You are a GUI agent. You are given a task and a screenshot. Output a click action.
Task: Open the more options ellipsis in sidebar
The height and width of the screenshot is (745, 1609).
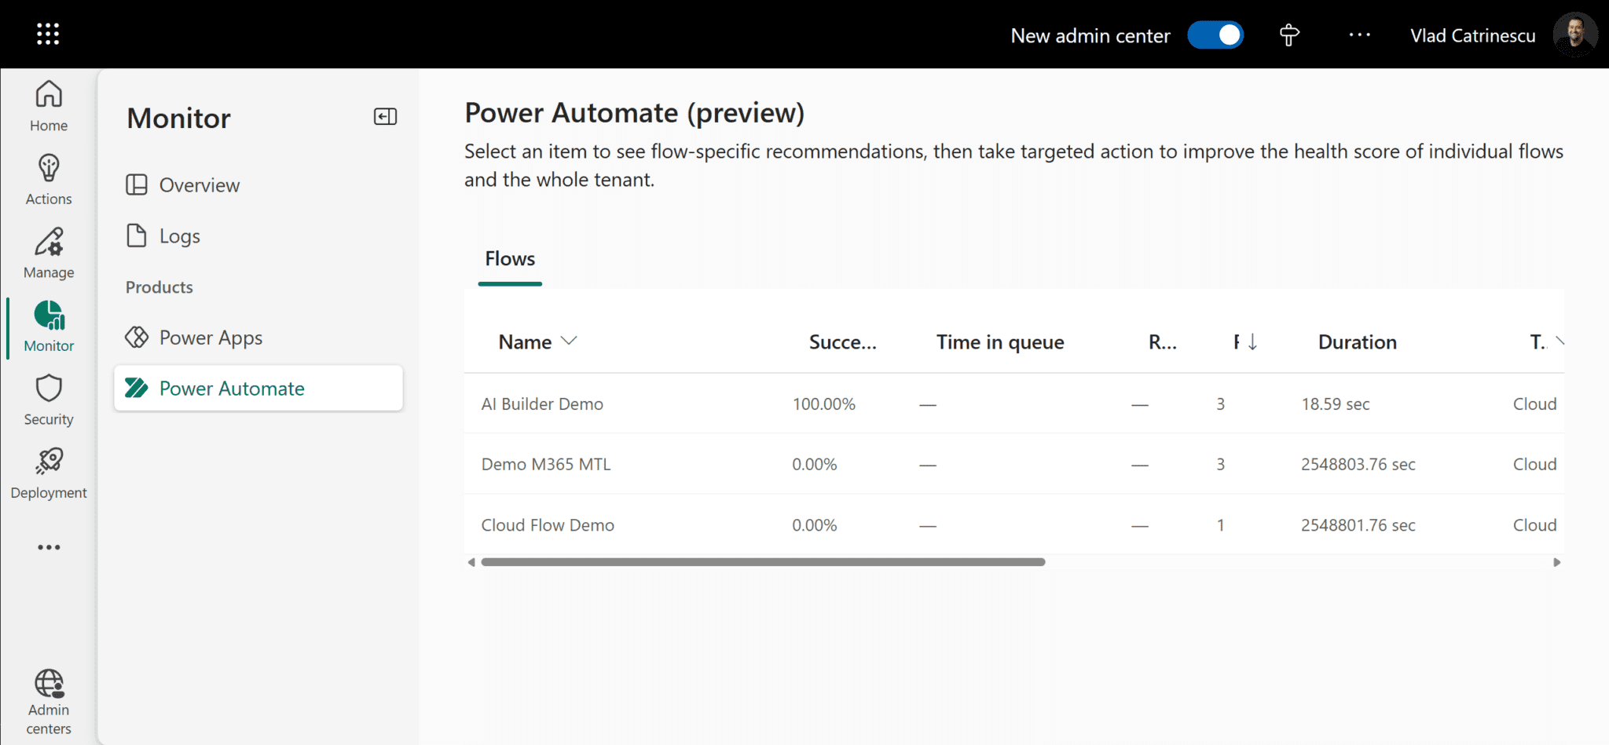click(48, 547)
